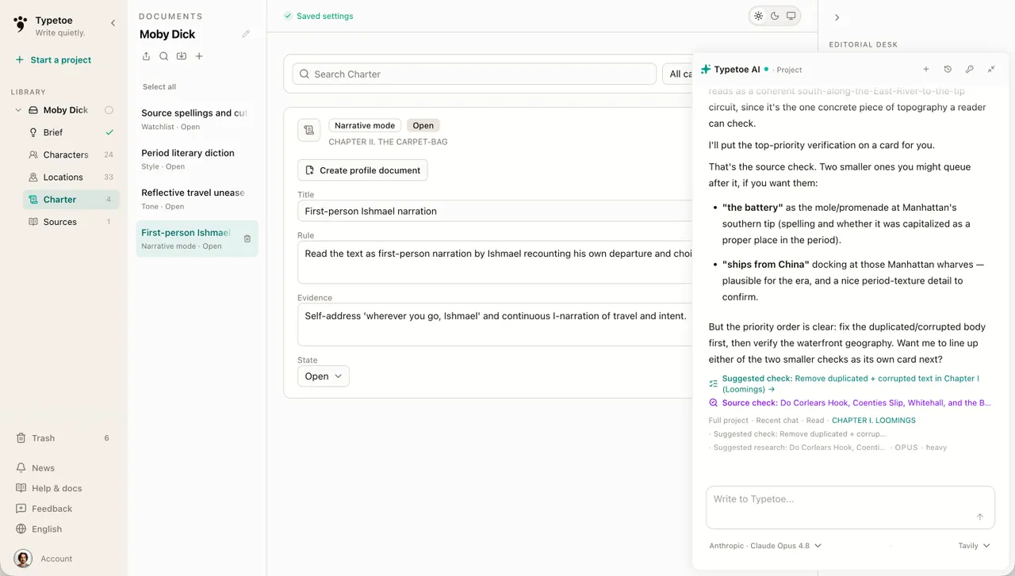Open the Anthropic Claude Opus model dropdown

tap(765, 546)
